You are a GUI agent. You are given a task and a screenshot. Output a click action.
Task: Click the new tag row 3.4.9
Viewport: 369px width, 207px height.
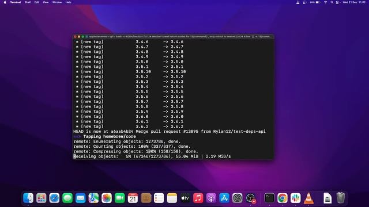(x=129, y=56)
